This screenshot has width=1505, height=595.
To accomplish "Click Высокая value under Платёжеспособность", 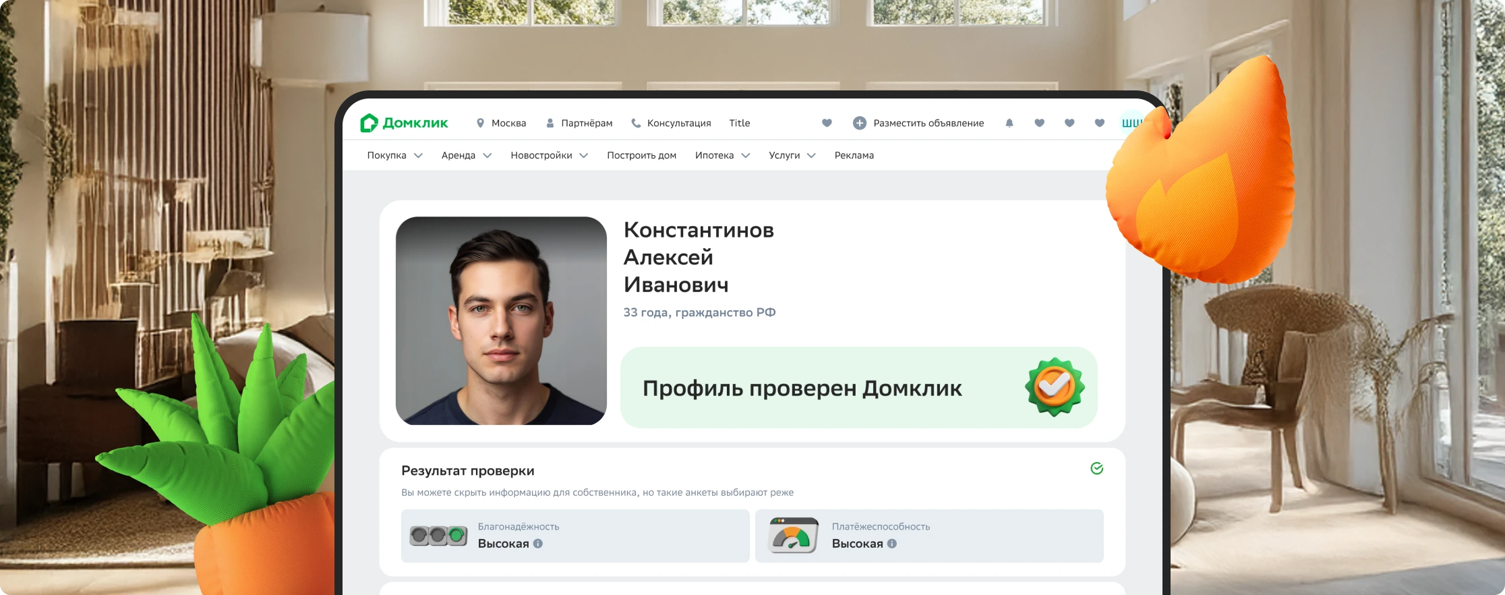I will [x=858, y=544].
